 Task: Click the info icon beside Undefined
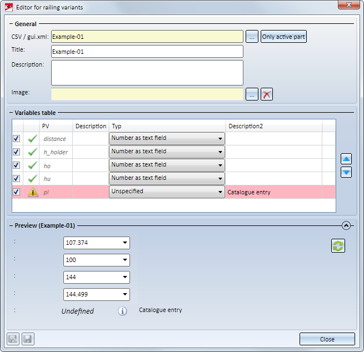(122, 311)
